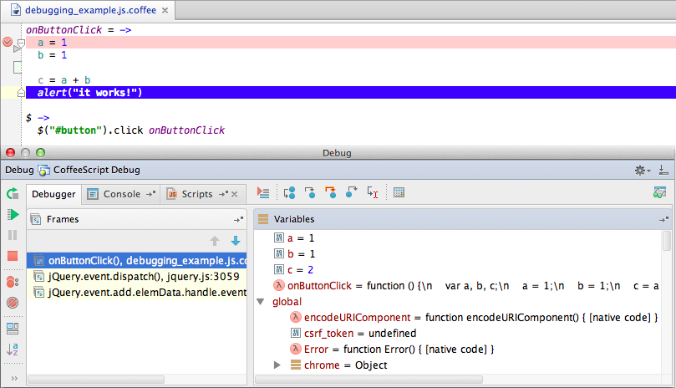Switch to the Debugger tab
Screen dimensions: 676x388
coord(53,194)
